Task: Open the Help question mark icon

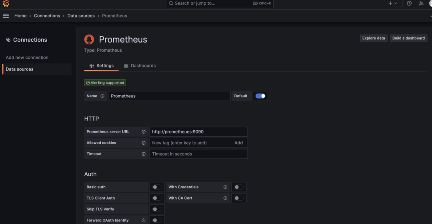Action: click(x=409, y=3)
